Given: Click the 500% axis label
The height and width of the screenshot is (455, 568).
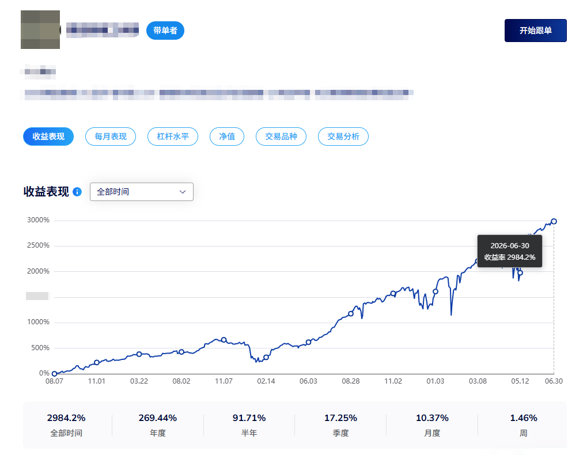Looking at the screenshot, I should point(40,347).
